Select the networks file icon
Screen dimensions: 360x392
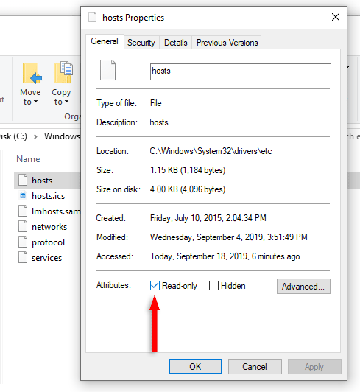point(23,226)
